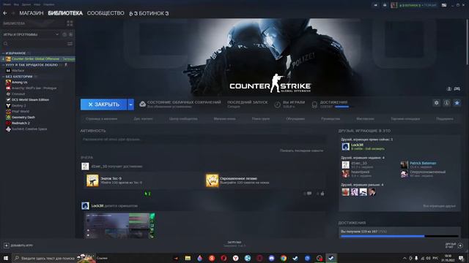Viewport: 469px width, 263px height.
Task: Click the controller support icon on banner
Action: pyautogui.click(x=457, y=89)
